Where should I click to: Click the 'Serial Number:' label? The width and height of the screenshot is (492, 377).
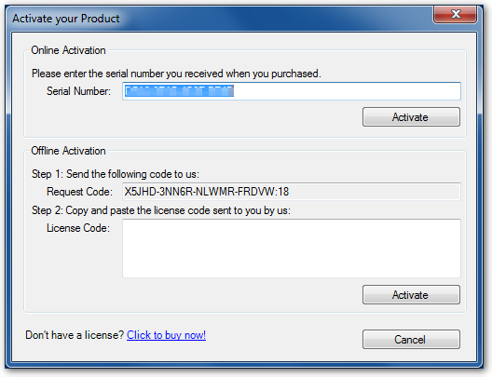(79, 91)
